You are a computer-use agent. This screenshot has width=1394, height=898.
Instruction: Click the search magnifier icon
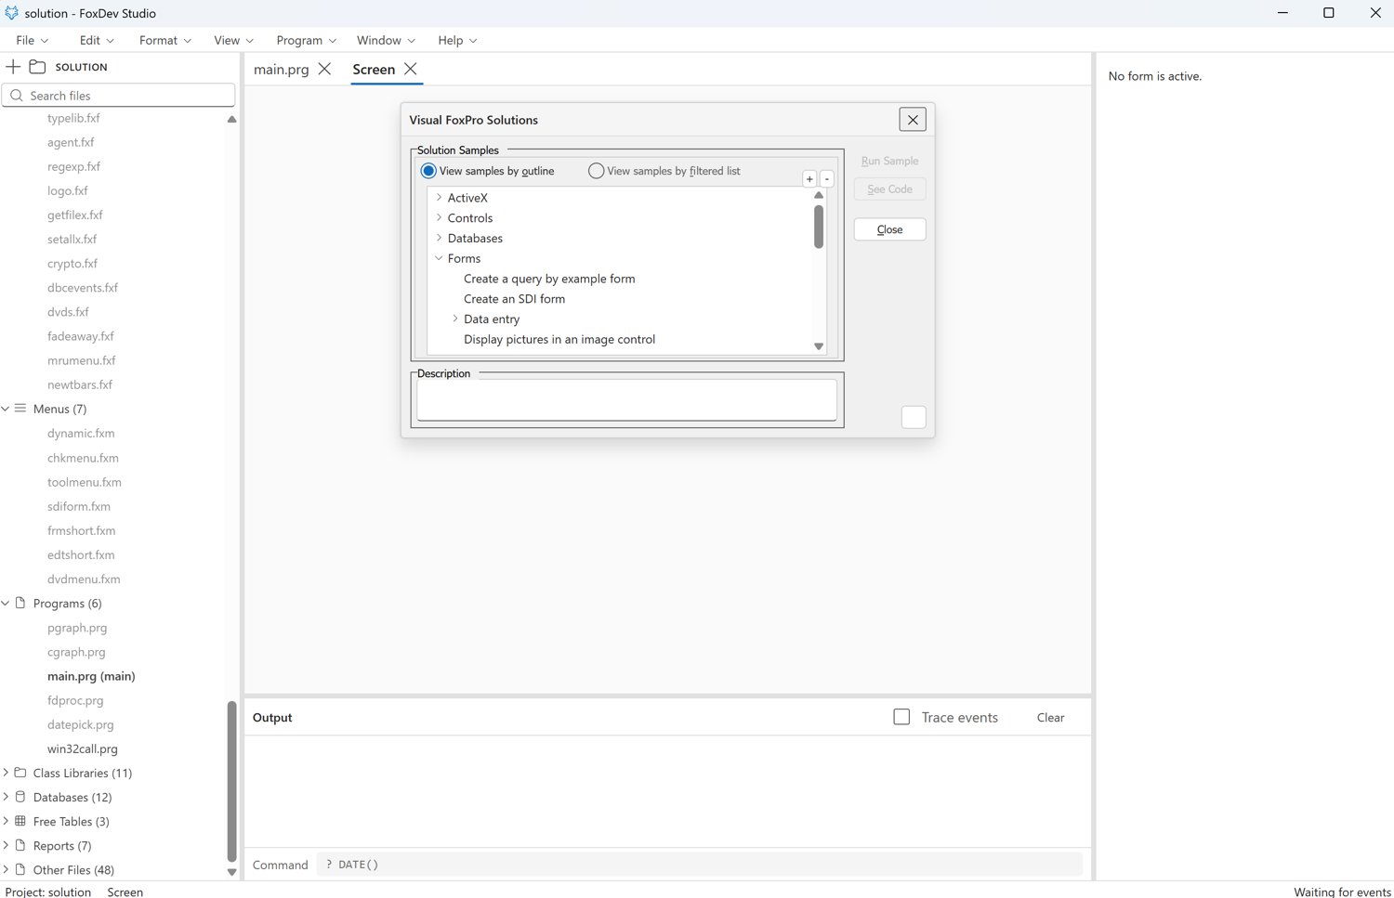[x=17, y=96]
